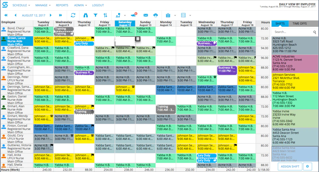Select the Saturday August 12 column header
Viewport: 319px width, 172px height.
coord(125,23)
